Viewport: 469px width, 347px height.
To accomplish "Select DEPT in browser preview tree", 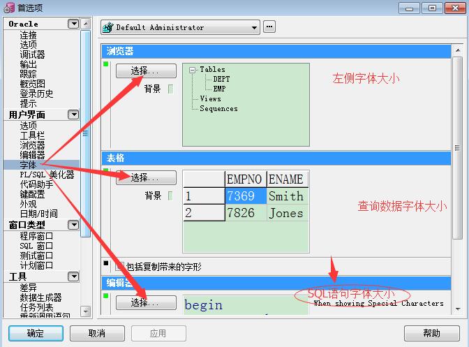I will click(221, 80).
